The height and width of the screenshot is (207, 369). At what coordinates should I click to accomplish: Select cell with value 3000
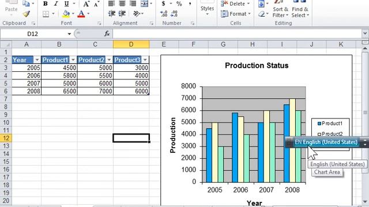pos(131,68)
